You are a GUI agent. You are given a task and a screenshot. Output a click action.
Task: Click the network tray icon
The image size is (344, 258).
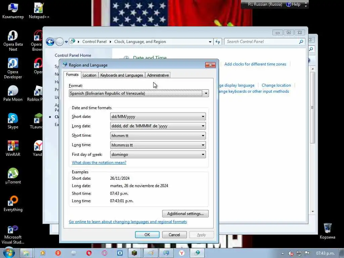point(299,253)
